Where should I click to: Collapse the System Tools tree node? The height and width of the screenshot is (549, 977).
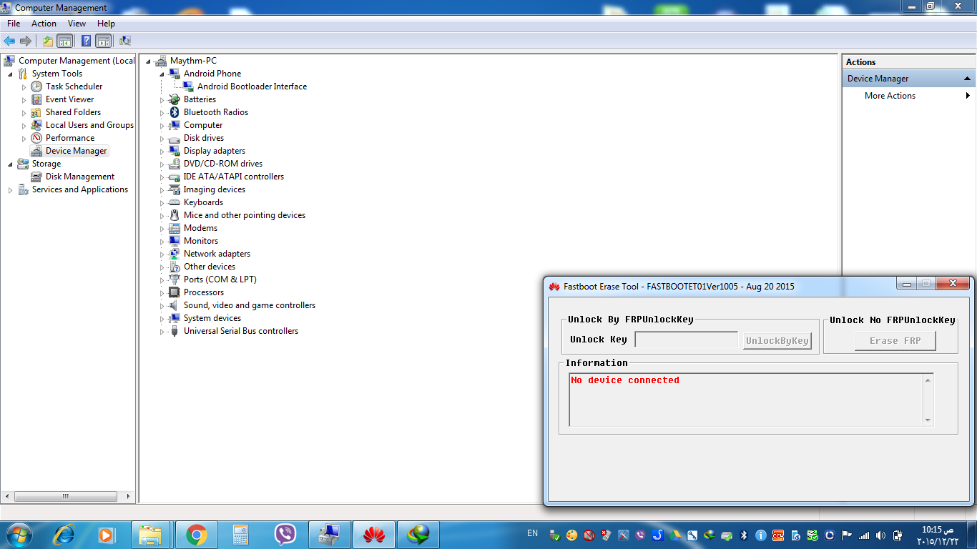(x=10, y=74)
